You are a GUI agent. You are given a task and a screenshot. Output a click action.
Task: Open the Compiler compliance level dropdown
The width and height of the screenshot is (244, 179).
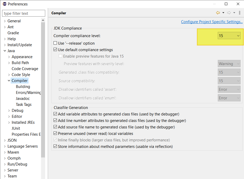pos(229,36)
